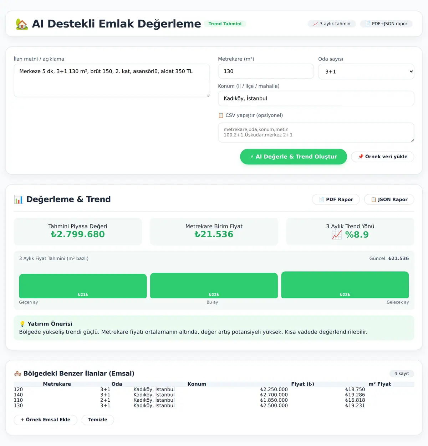Click the Temizle button
Screen dimensions: 428x446
tap(98, 420)
